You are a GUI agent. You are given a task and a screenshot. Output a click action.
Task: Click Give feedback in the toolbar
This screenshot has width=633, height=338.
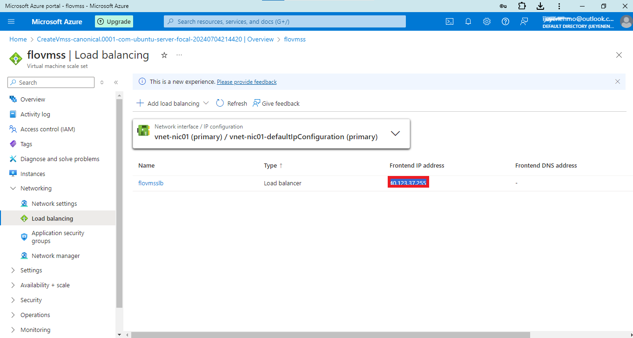click(x=276, y=103)
